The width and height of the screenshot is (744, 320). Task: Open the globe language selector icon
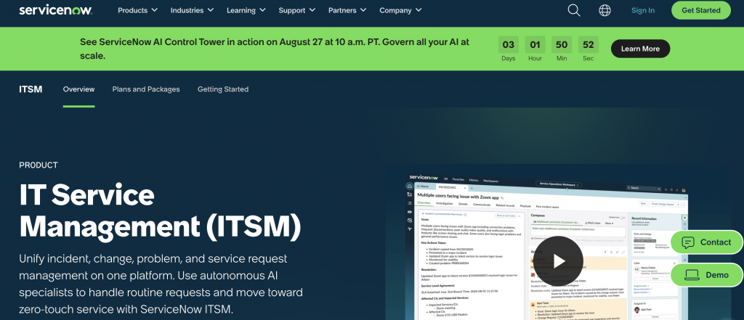click(604, 10)
